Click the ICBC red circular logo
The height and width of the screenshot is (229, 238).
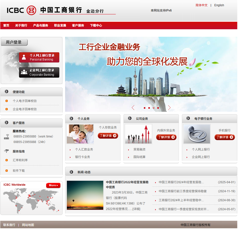click(31, 10)
